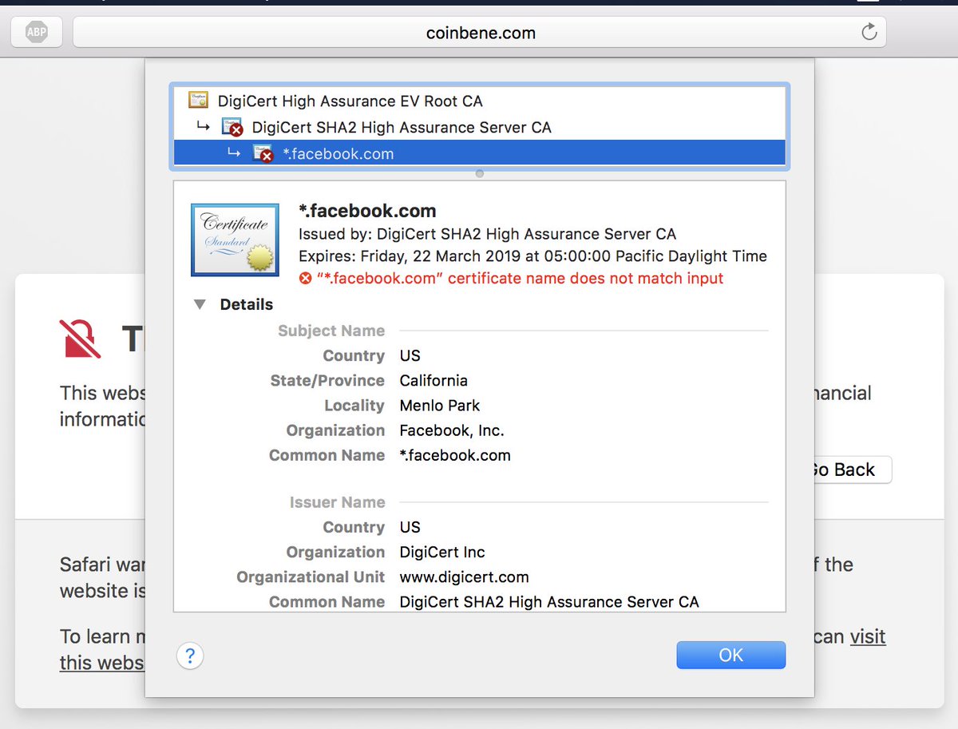958x729 pixels.
Task: Select DigiCert High Assurance EV Root CA row
Action: [480, 101]
